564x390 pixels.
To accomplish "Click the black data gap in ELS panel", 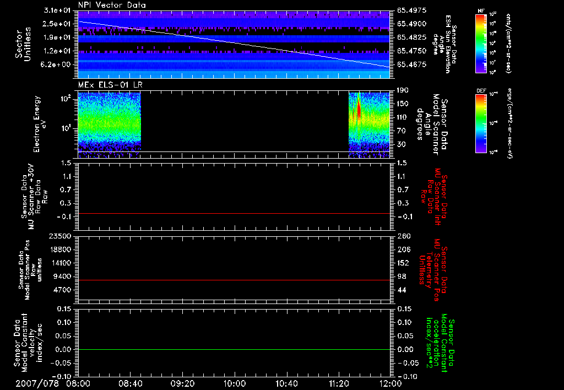I will tap(245, 121).
